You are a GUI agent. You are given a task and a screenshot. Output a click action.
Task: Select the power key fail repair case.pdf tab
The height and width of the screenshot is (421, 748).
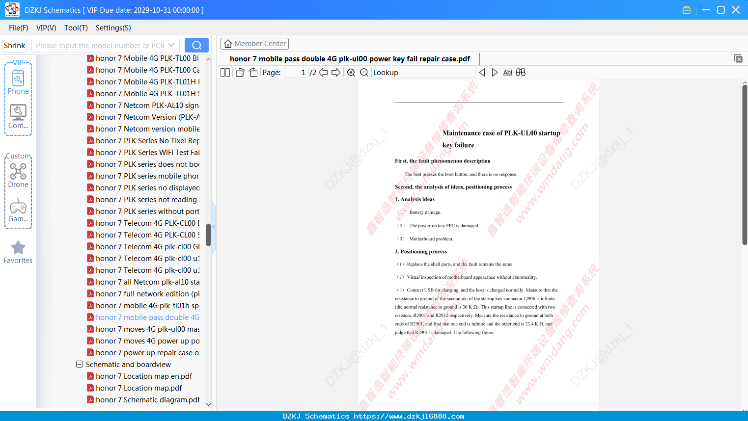pyautogui.click(x=350, y=59)
